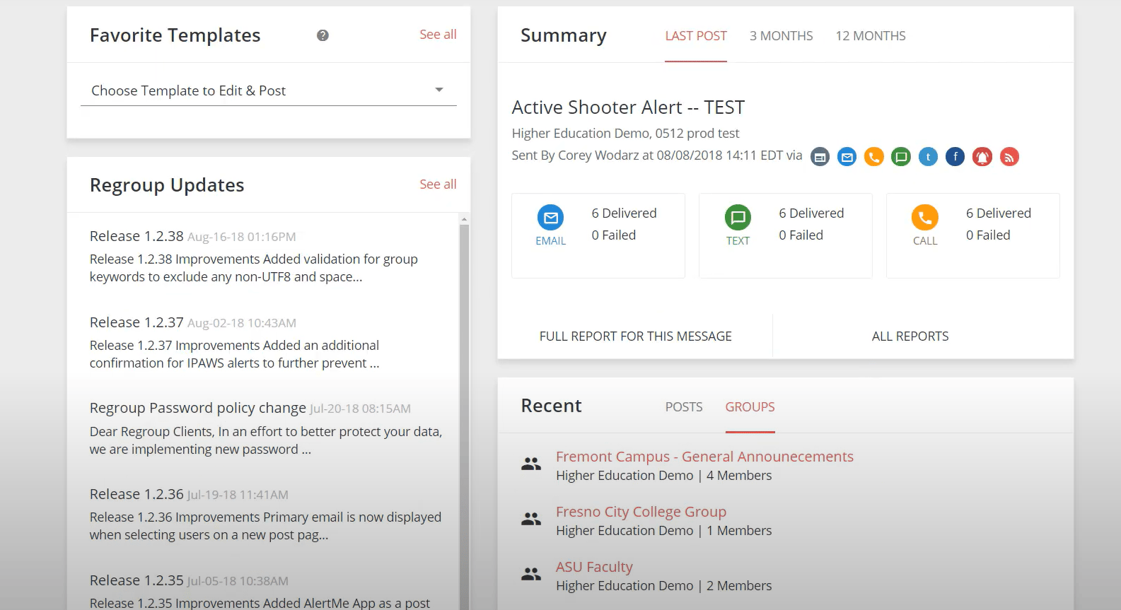Open the ALL REPORTS button
This screenshot has width=1121, height=610.
[x=910, y=336]
